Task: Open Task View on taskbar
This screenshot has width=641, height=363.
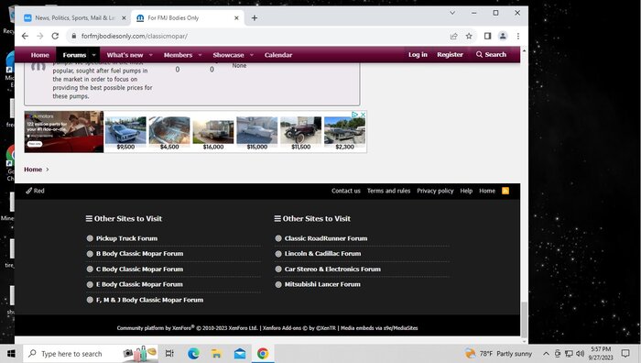Action: point(169,354)
